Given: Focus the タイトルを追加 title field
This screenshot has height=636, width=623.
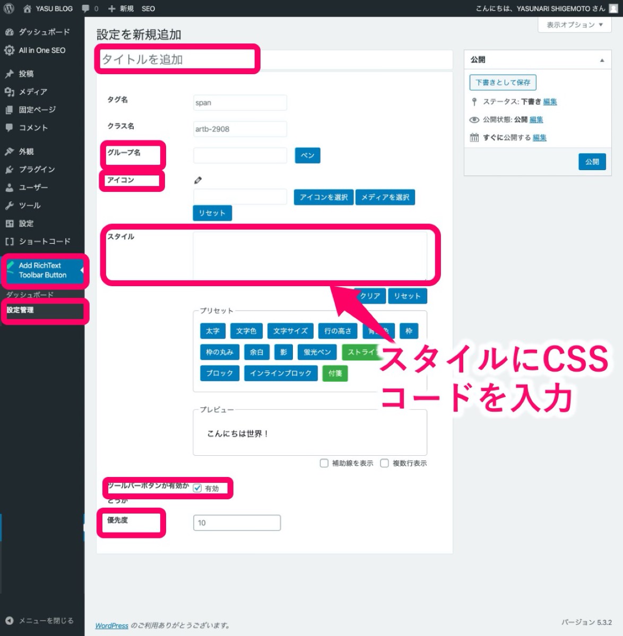Looking at the screenshot, I should 274,59.
